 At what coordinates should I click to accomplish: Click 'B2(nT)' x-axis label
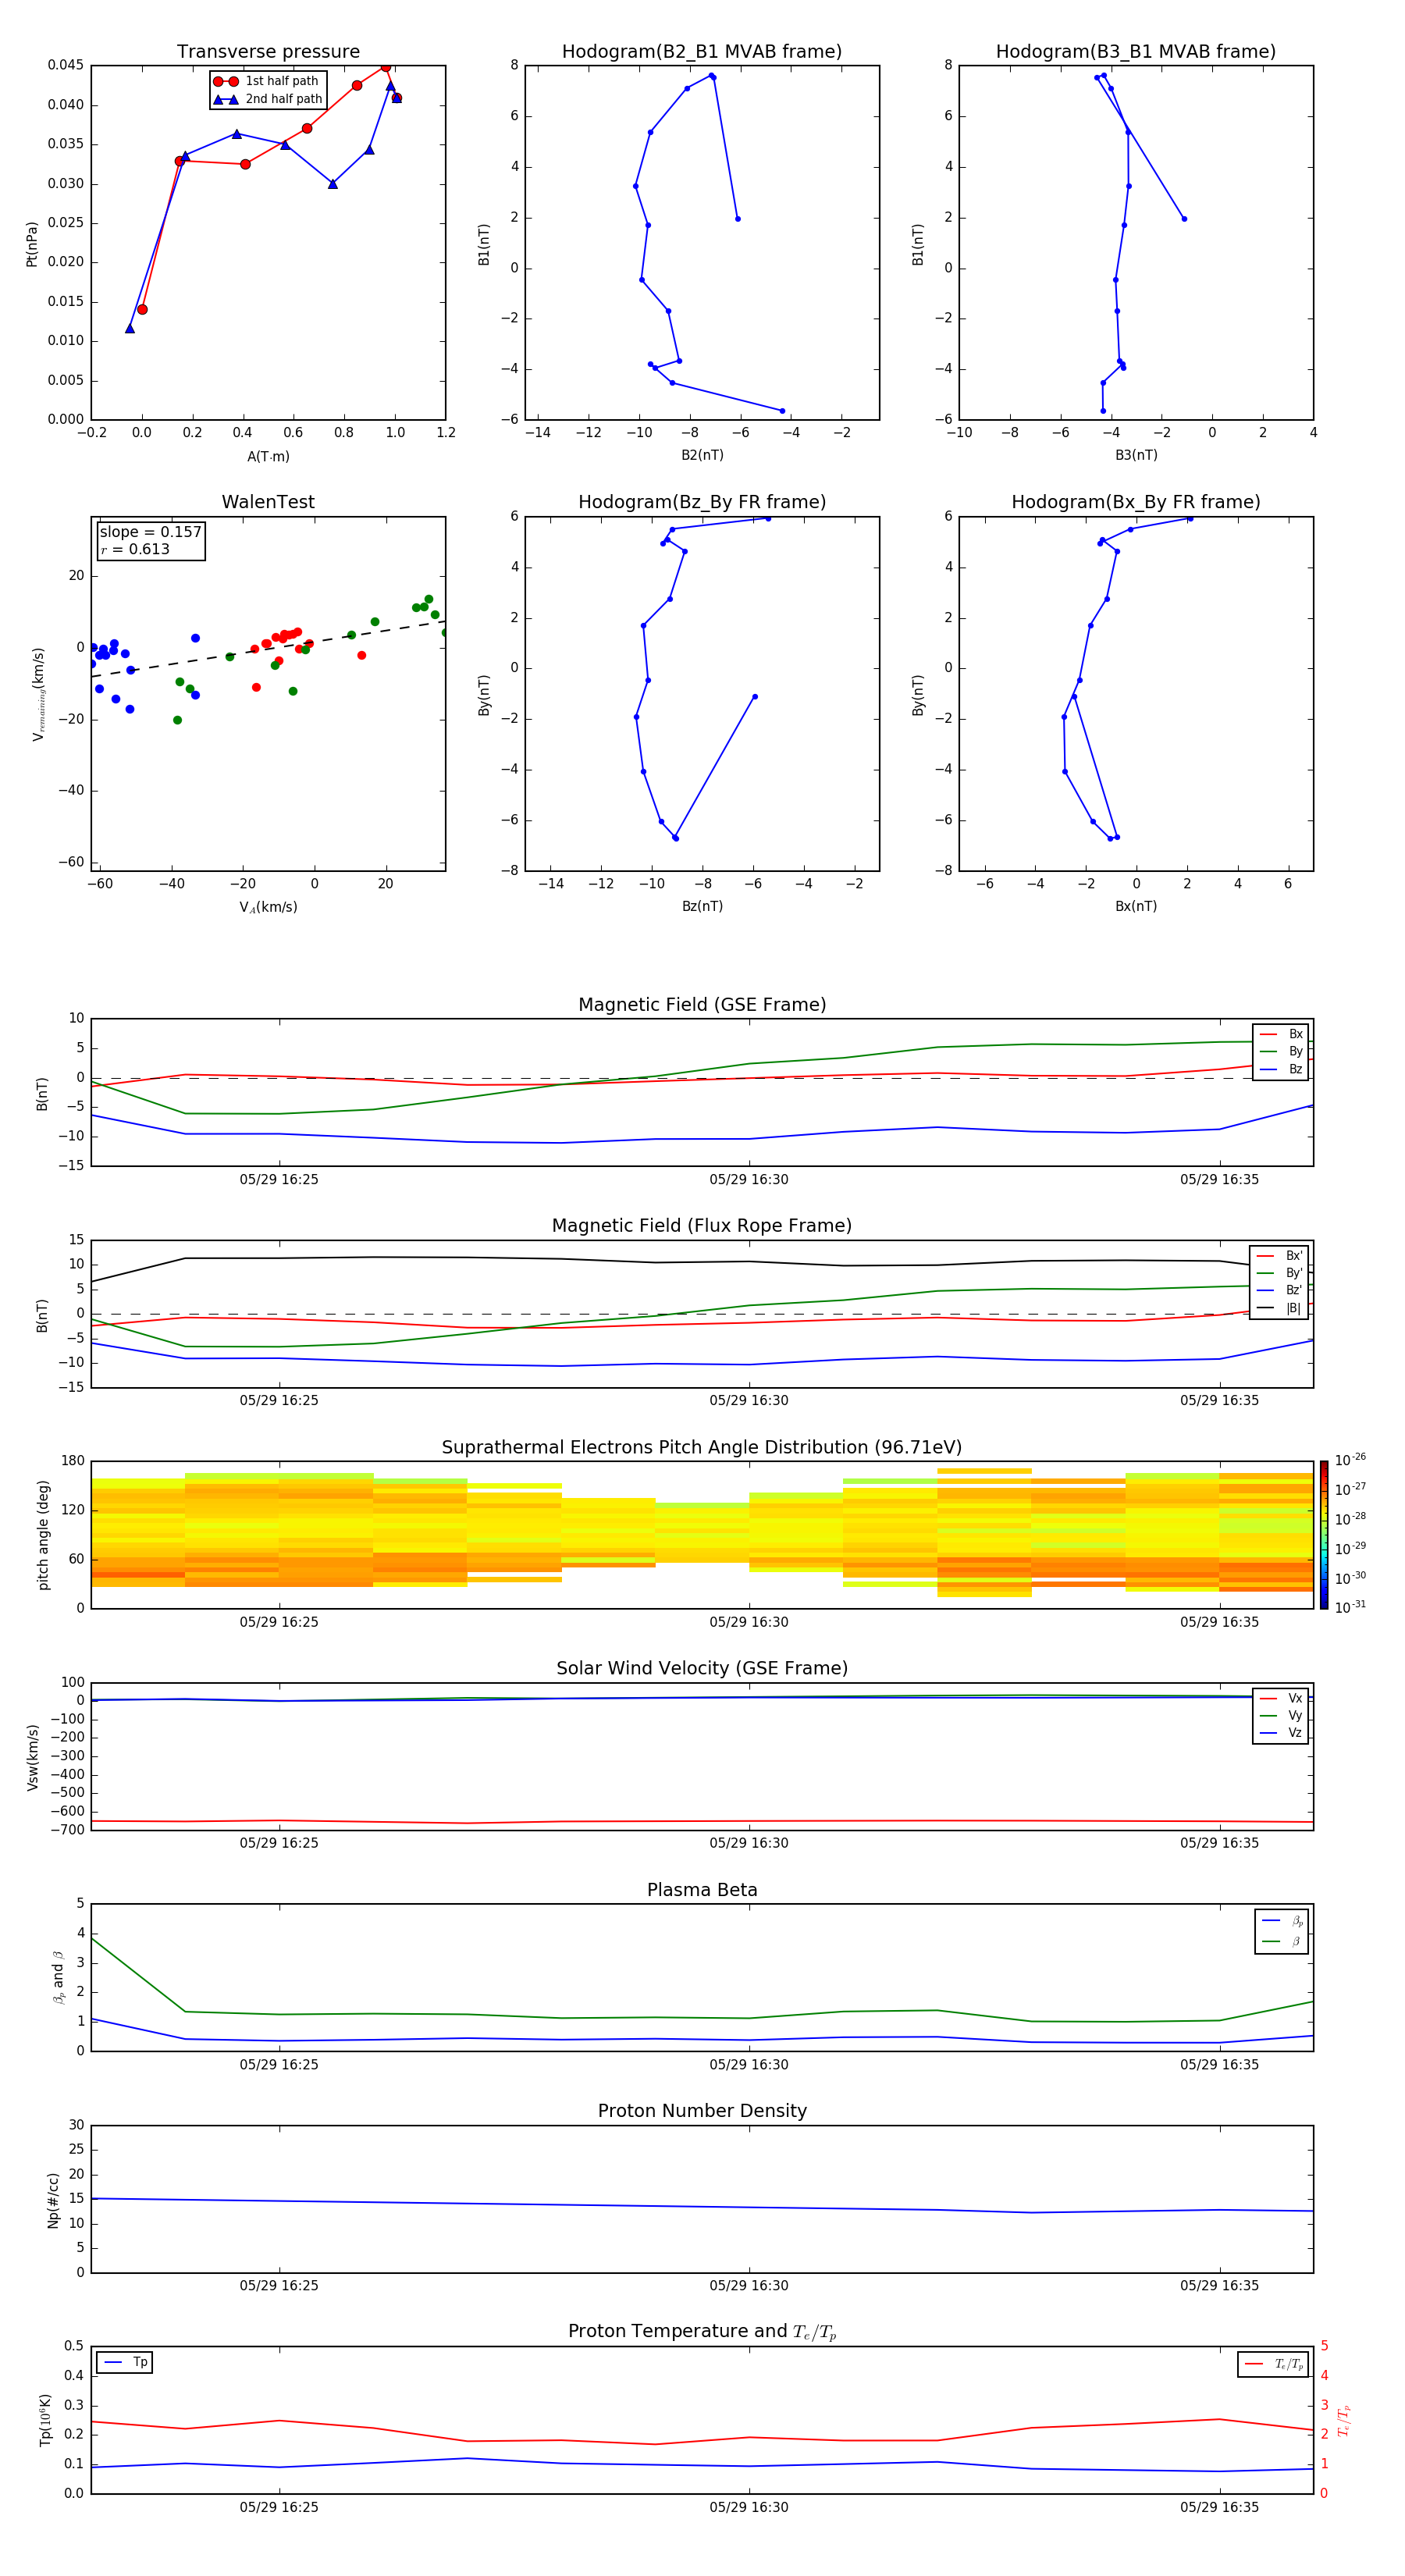click(702, 456)
